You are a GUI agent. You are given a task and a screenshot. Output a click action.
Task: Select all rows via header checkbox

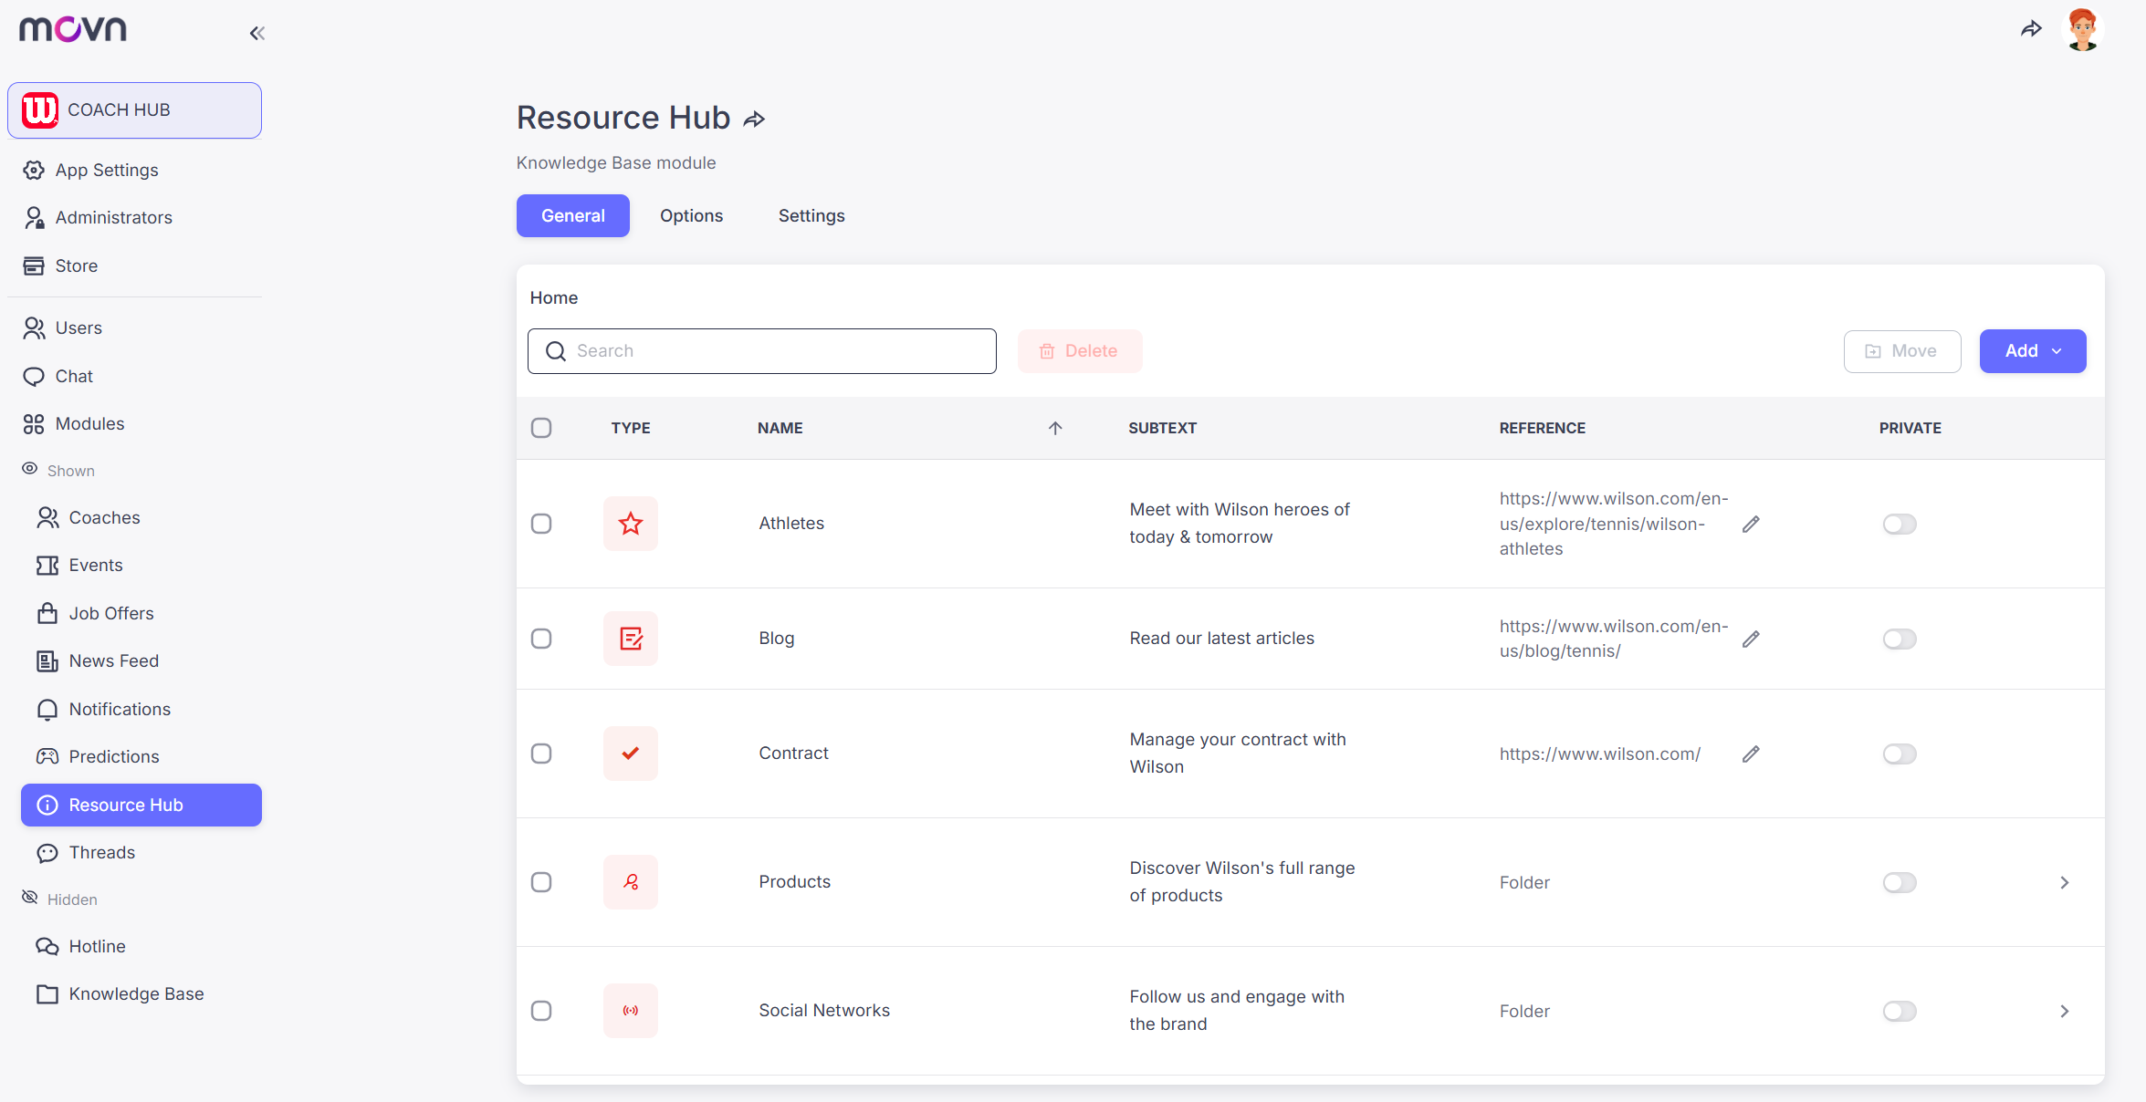541,428
